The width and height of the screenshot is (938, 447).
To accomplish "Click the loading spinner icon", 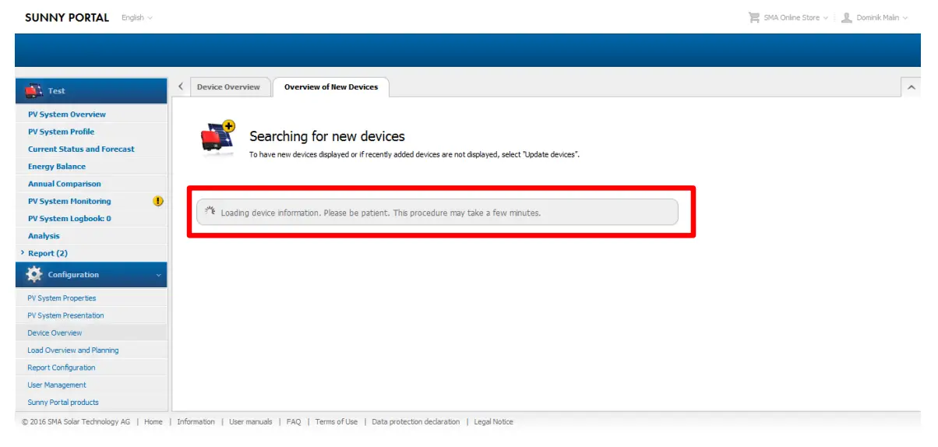I will point(210,212).
